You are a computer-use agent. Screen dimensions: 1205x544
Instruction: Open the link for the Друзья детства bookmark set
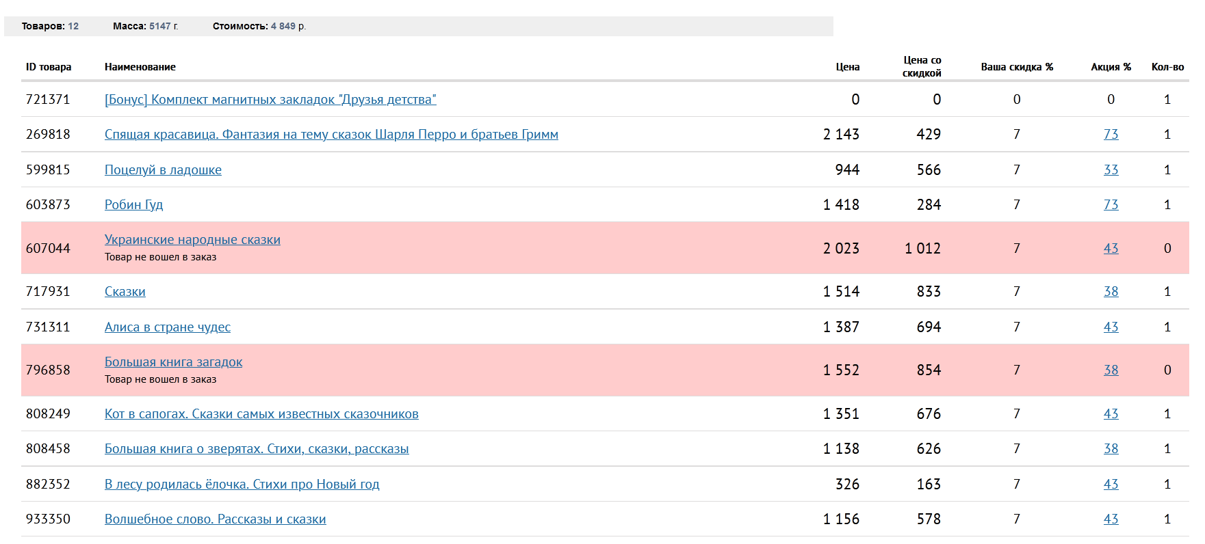(x=270, y=100)
